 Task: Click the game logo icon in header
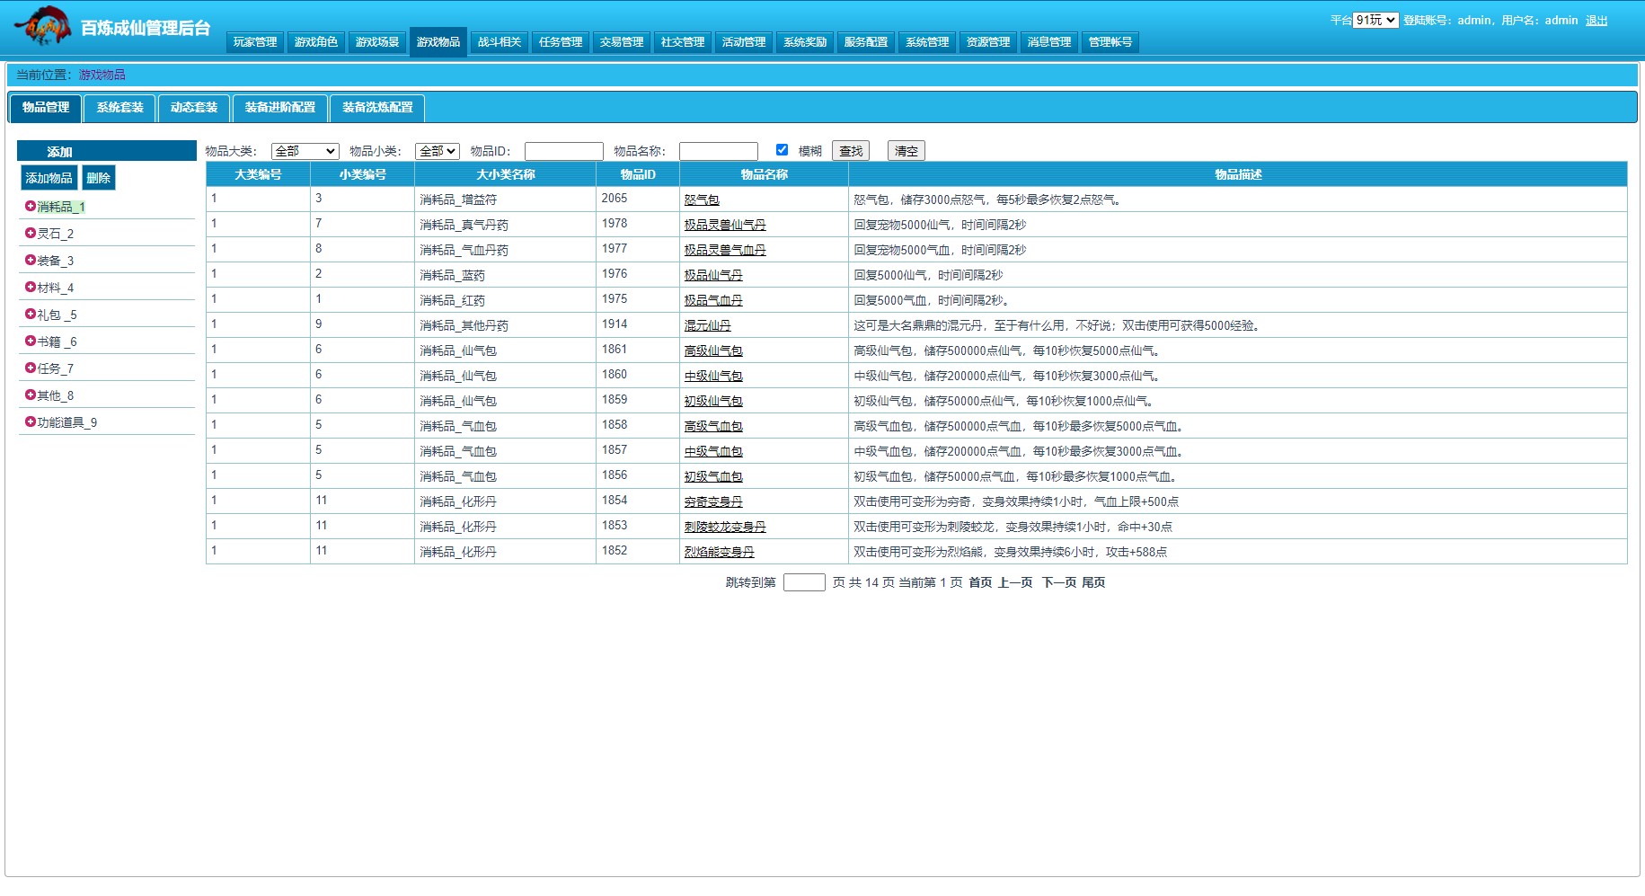pyautogui.click(x=42, y=26)
